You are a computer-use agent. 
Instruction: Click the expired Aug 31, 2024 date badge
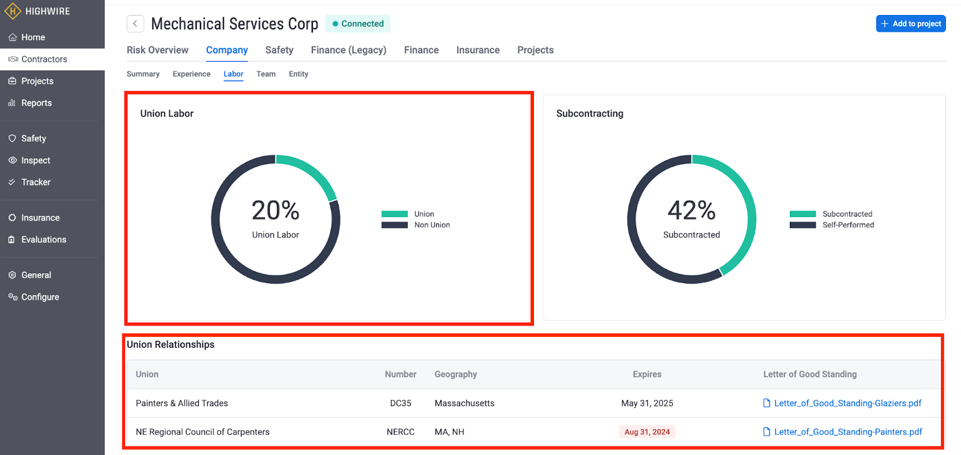coord(647,432)
